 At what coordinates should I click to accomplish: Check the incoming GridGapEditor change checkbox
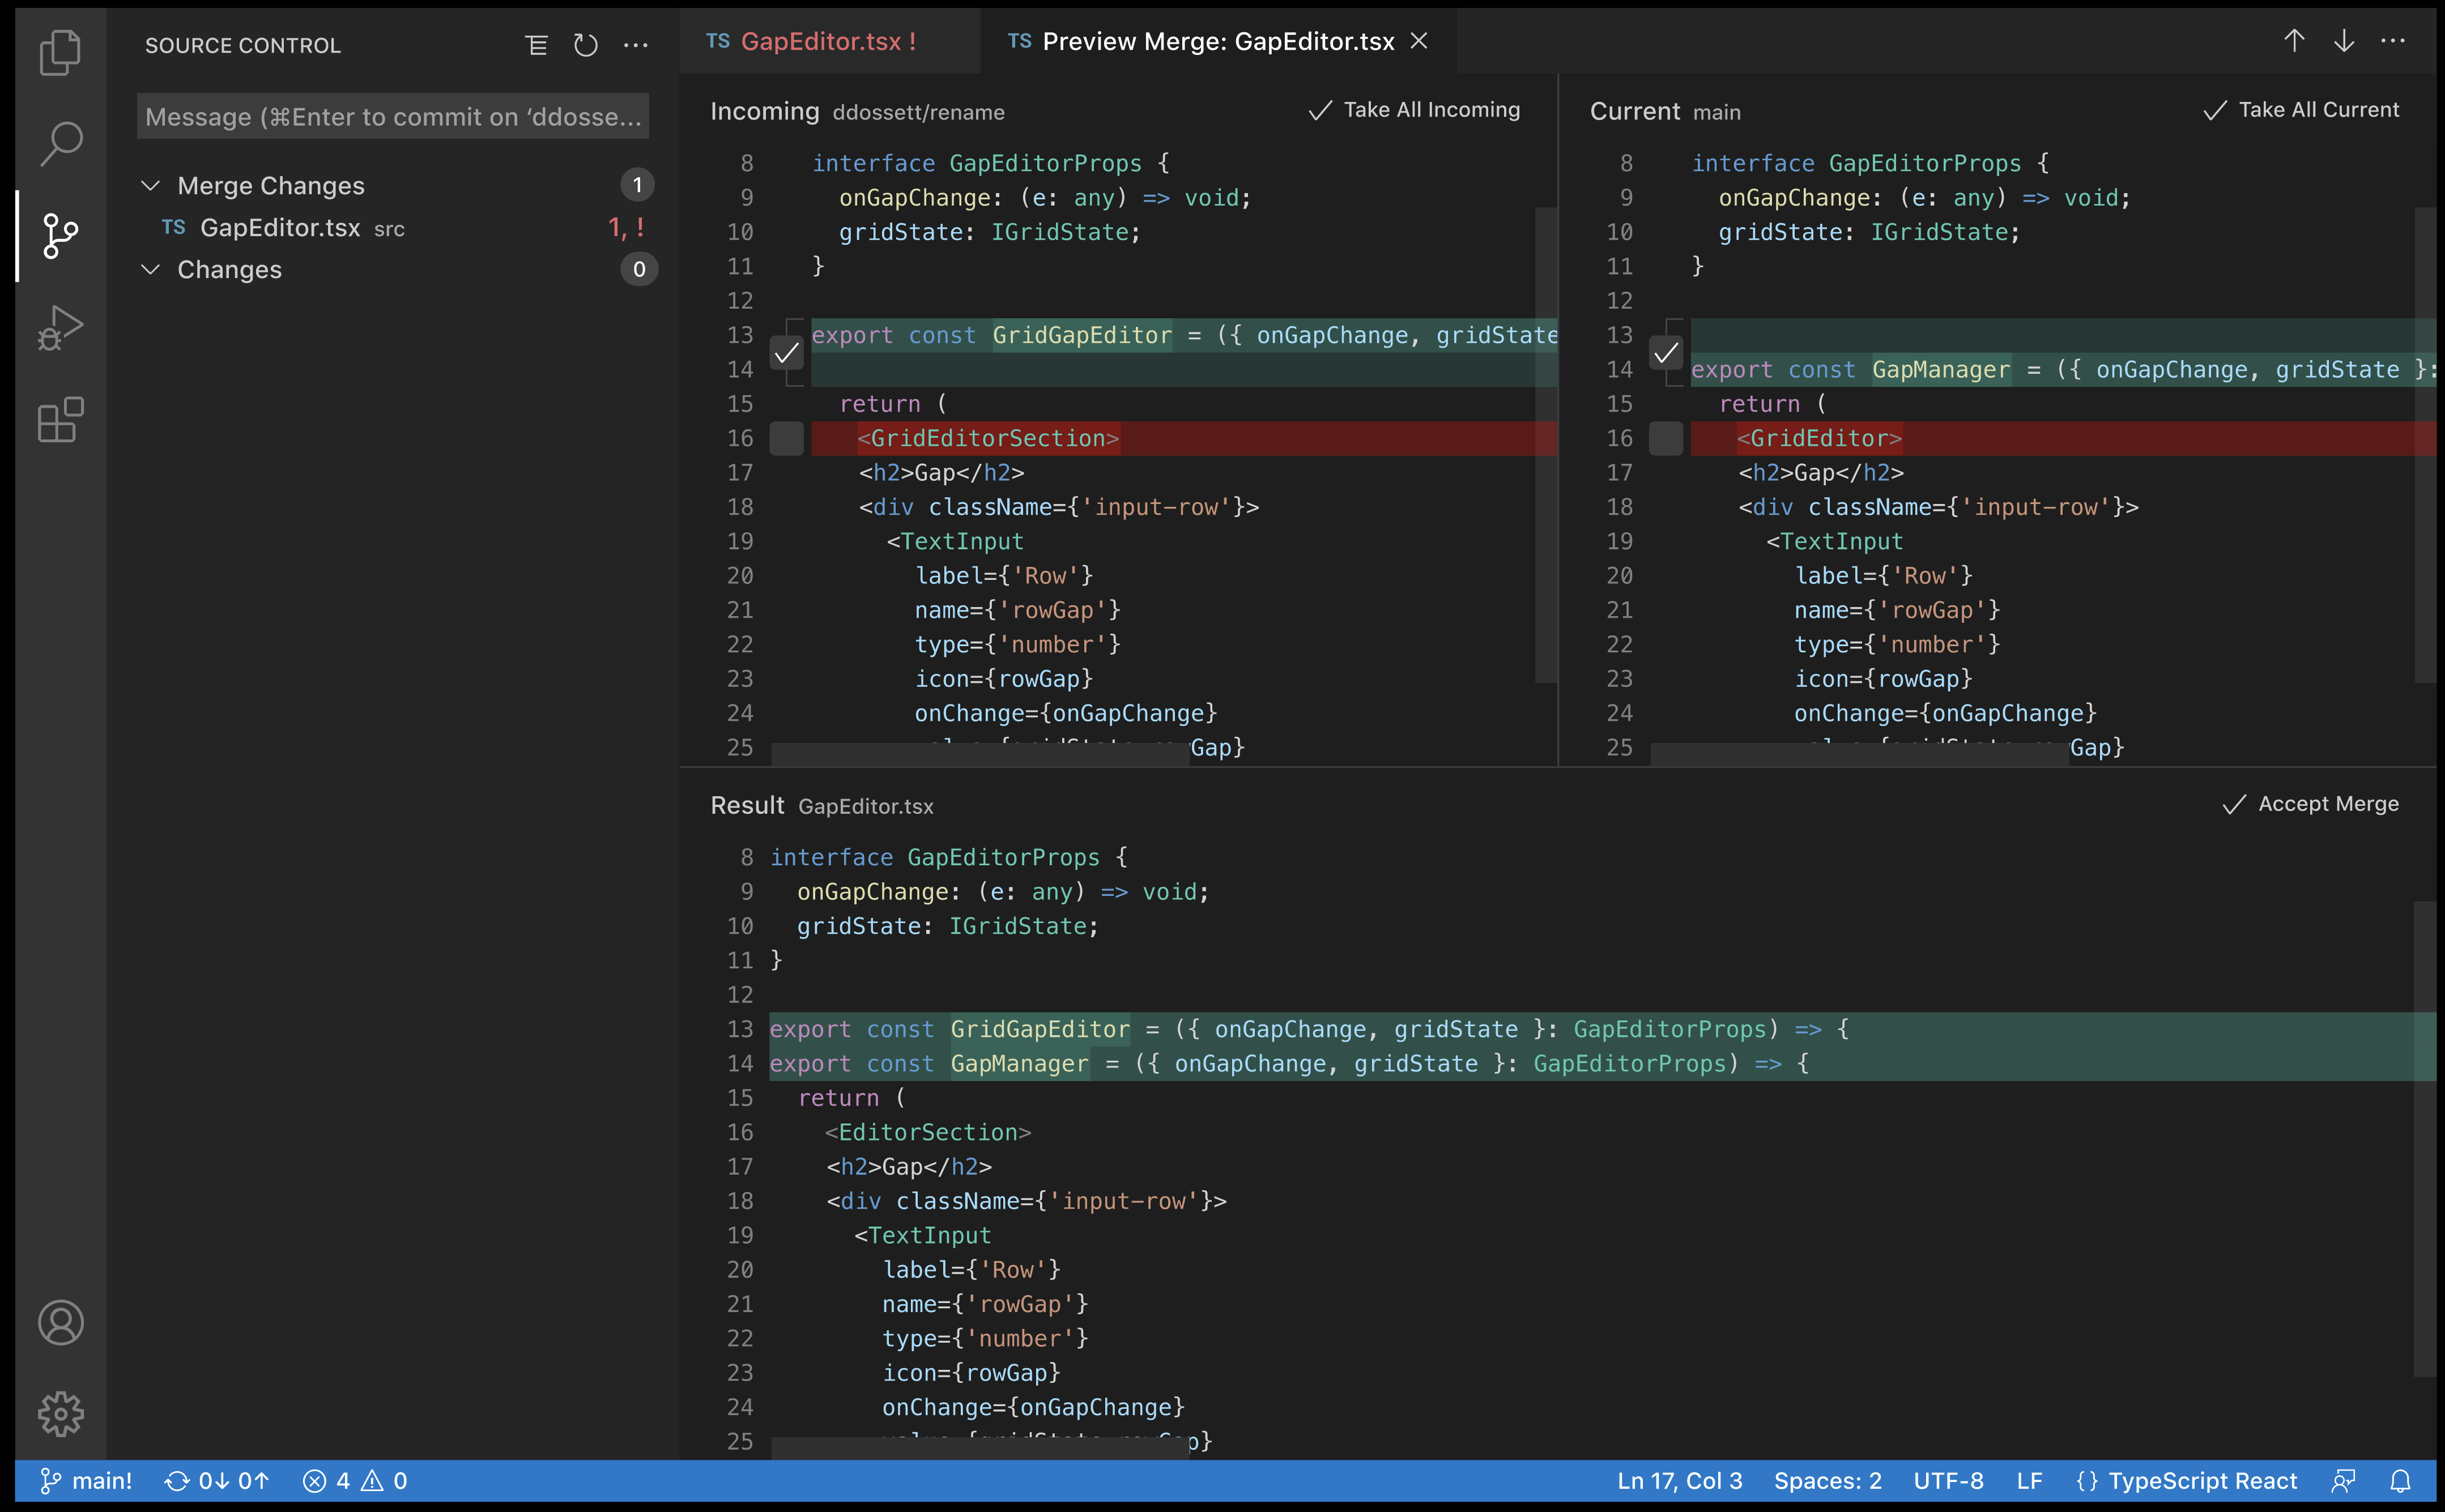point(787,352)
